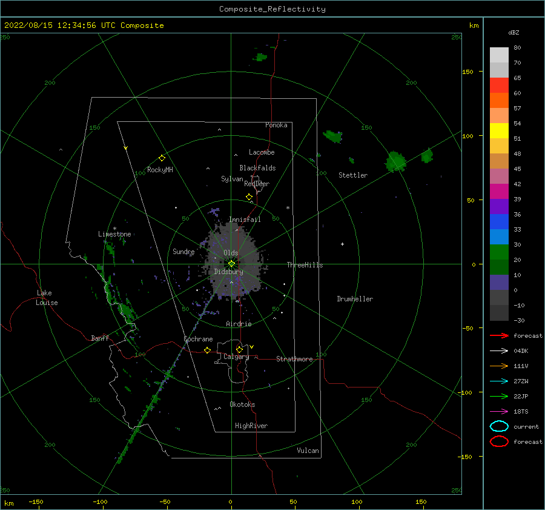This screenshot has width=545, height=510.
Task: Click the yellow radar center marker at Olds
Action: pos(231,264)
